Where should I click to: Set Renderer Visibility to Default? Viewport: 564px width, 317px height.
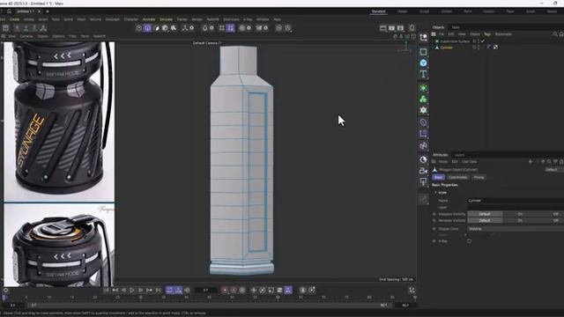pyautogui.click(x=485, y=220)
